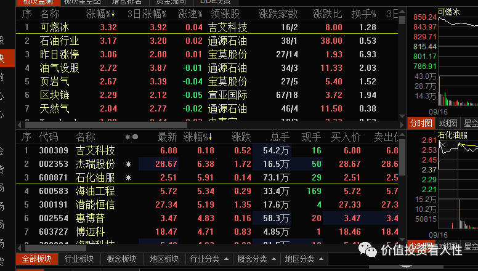Viewport: 478px width, 271px height.
Task: Click the sector table horizontal scrollbar thumb
Action: [x=106, y=125]
